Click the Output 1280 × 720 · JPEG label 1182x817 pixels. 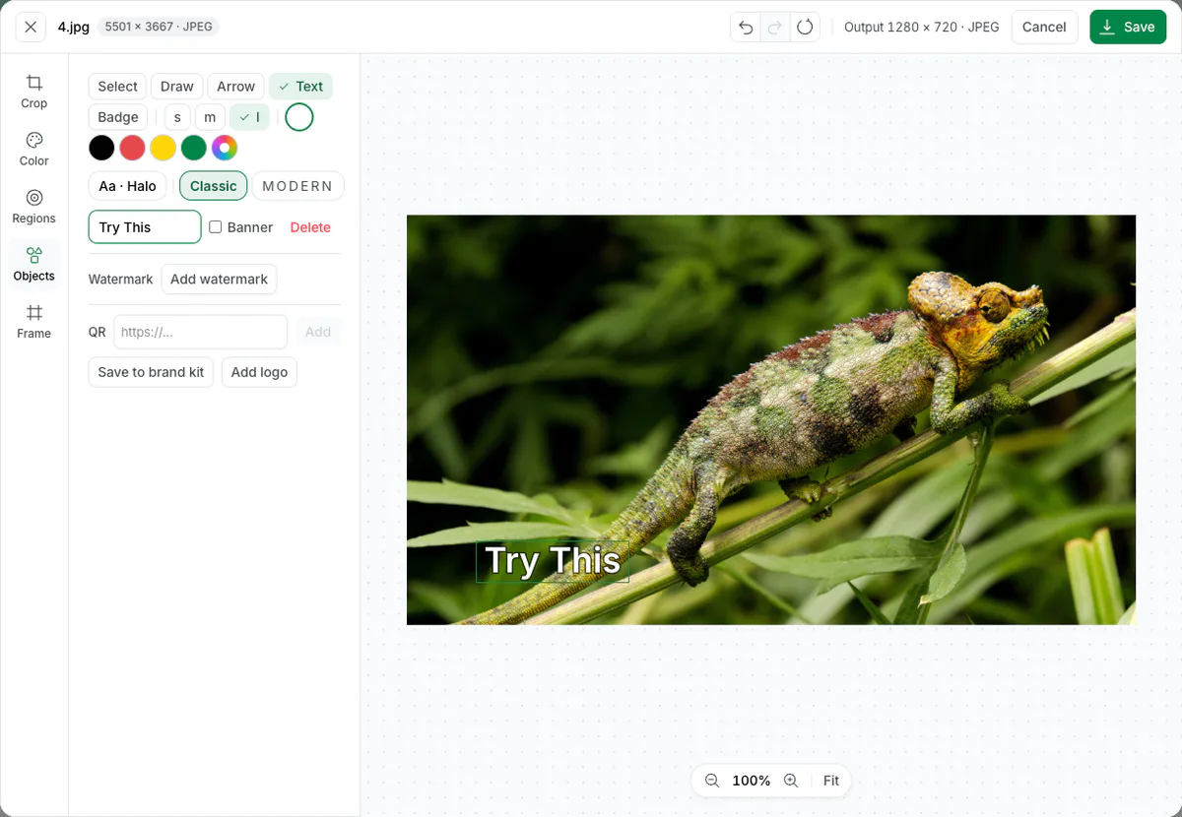[x=921, y=27]
